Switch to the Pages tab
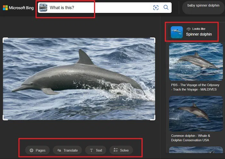Screen dimensions: 225x159 (37, 150)
